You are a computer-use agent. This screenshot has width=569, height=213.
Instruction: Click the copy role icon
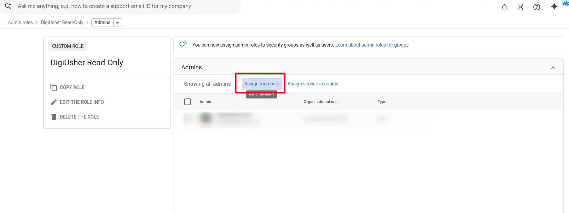click(x=54, y=87)
